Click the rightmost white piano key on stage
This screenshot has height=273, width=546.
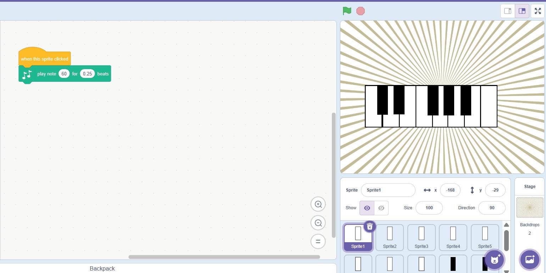pos(489,106)
